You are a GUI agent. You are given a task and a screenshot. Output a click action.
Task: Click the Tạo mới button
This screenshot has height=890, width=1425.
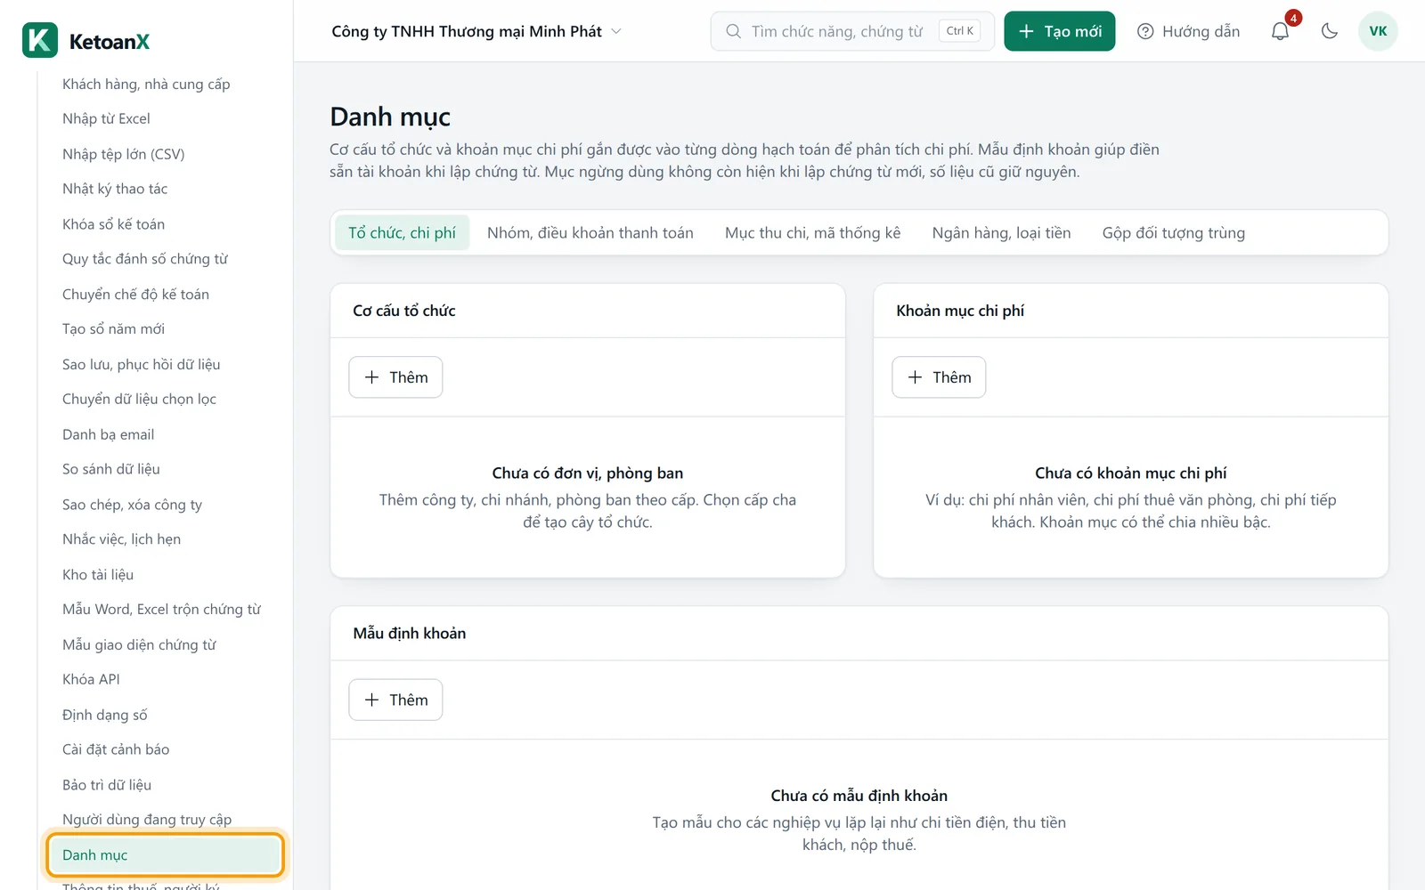[1059, 31]
